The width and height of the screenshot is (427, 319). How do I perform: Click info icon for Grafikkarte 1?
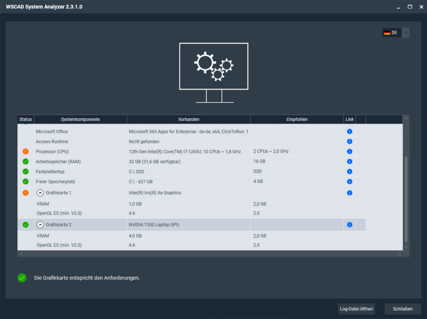pyautogui.click(x=349, y=193)
